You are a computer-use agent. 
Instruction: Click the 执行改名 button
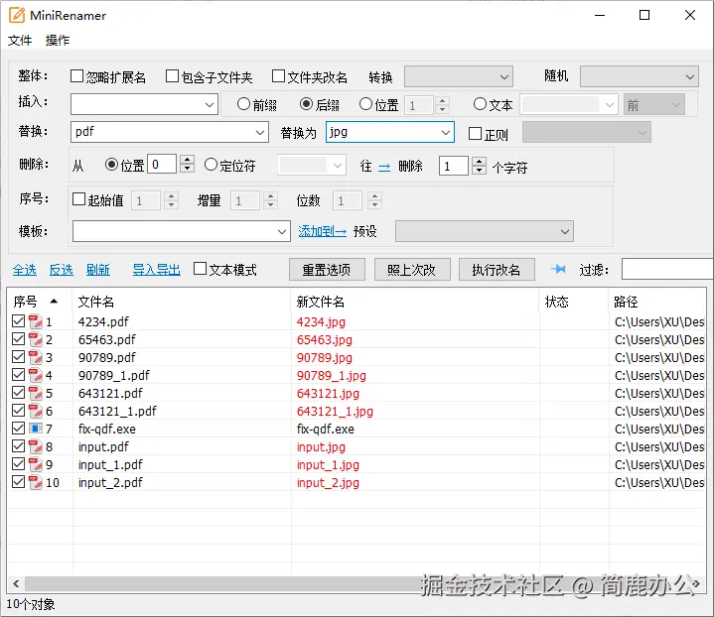tap(497, 270)
